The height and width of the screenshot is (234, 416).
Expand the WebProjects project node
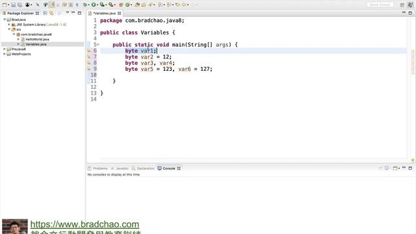(5, 54)
